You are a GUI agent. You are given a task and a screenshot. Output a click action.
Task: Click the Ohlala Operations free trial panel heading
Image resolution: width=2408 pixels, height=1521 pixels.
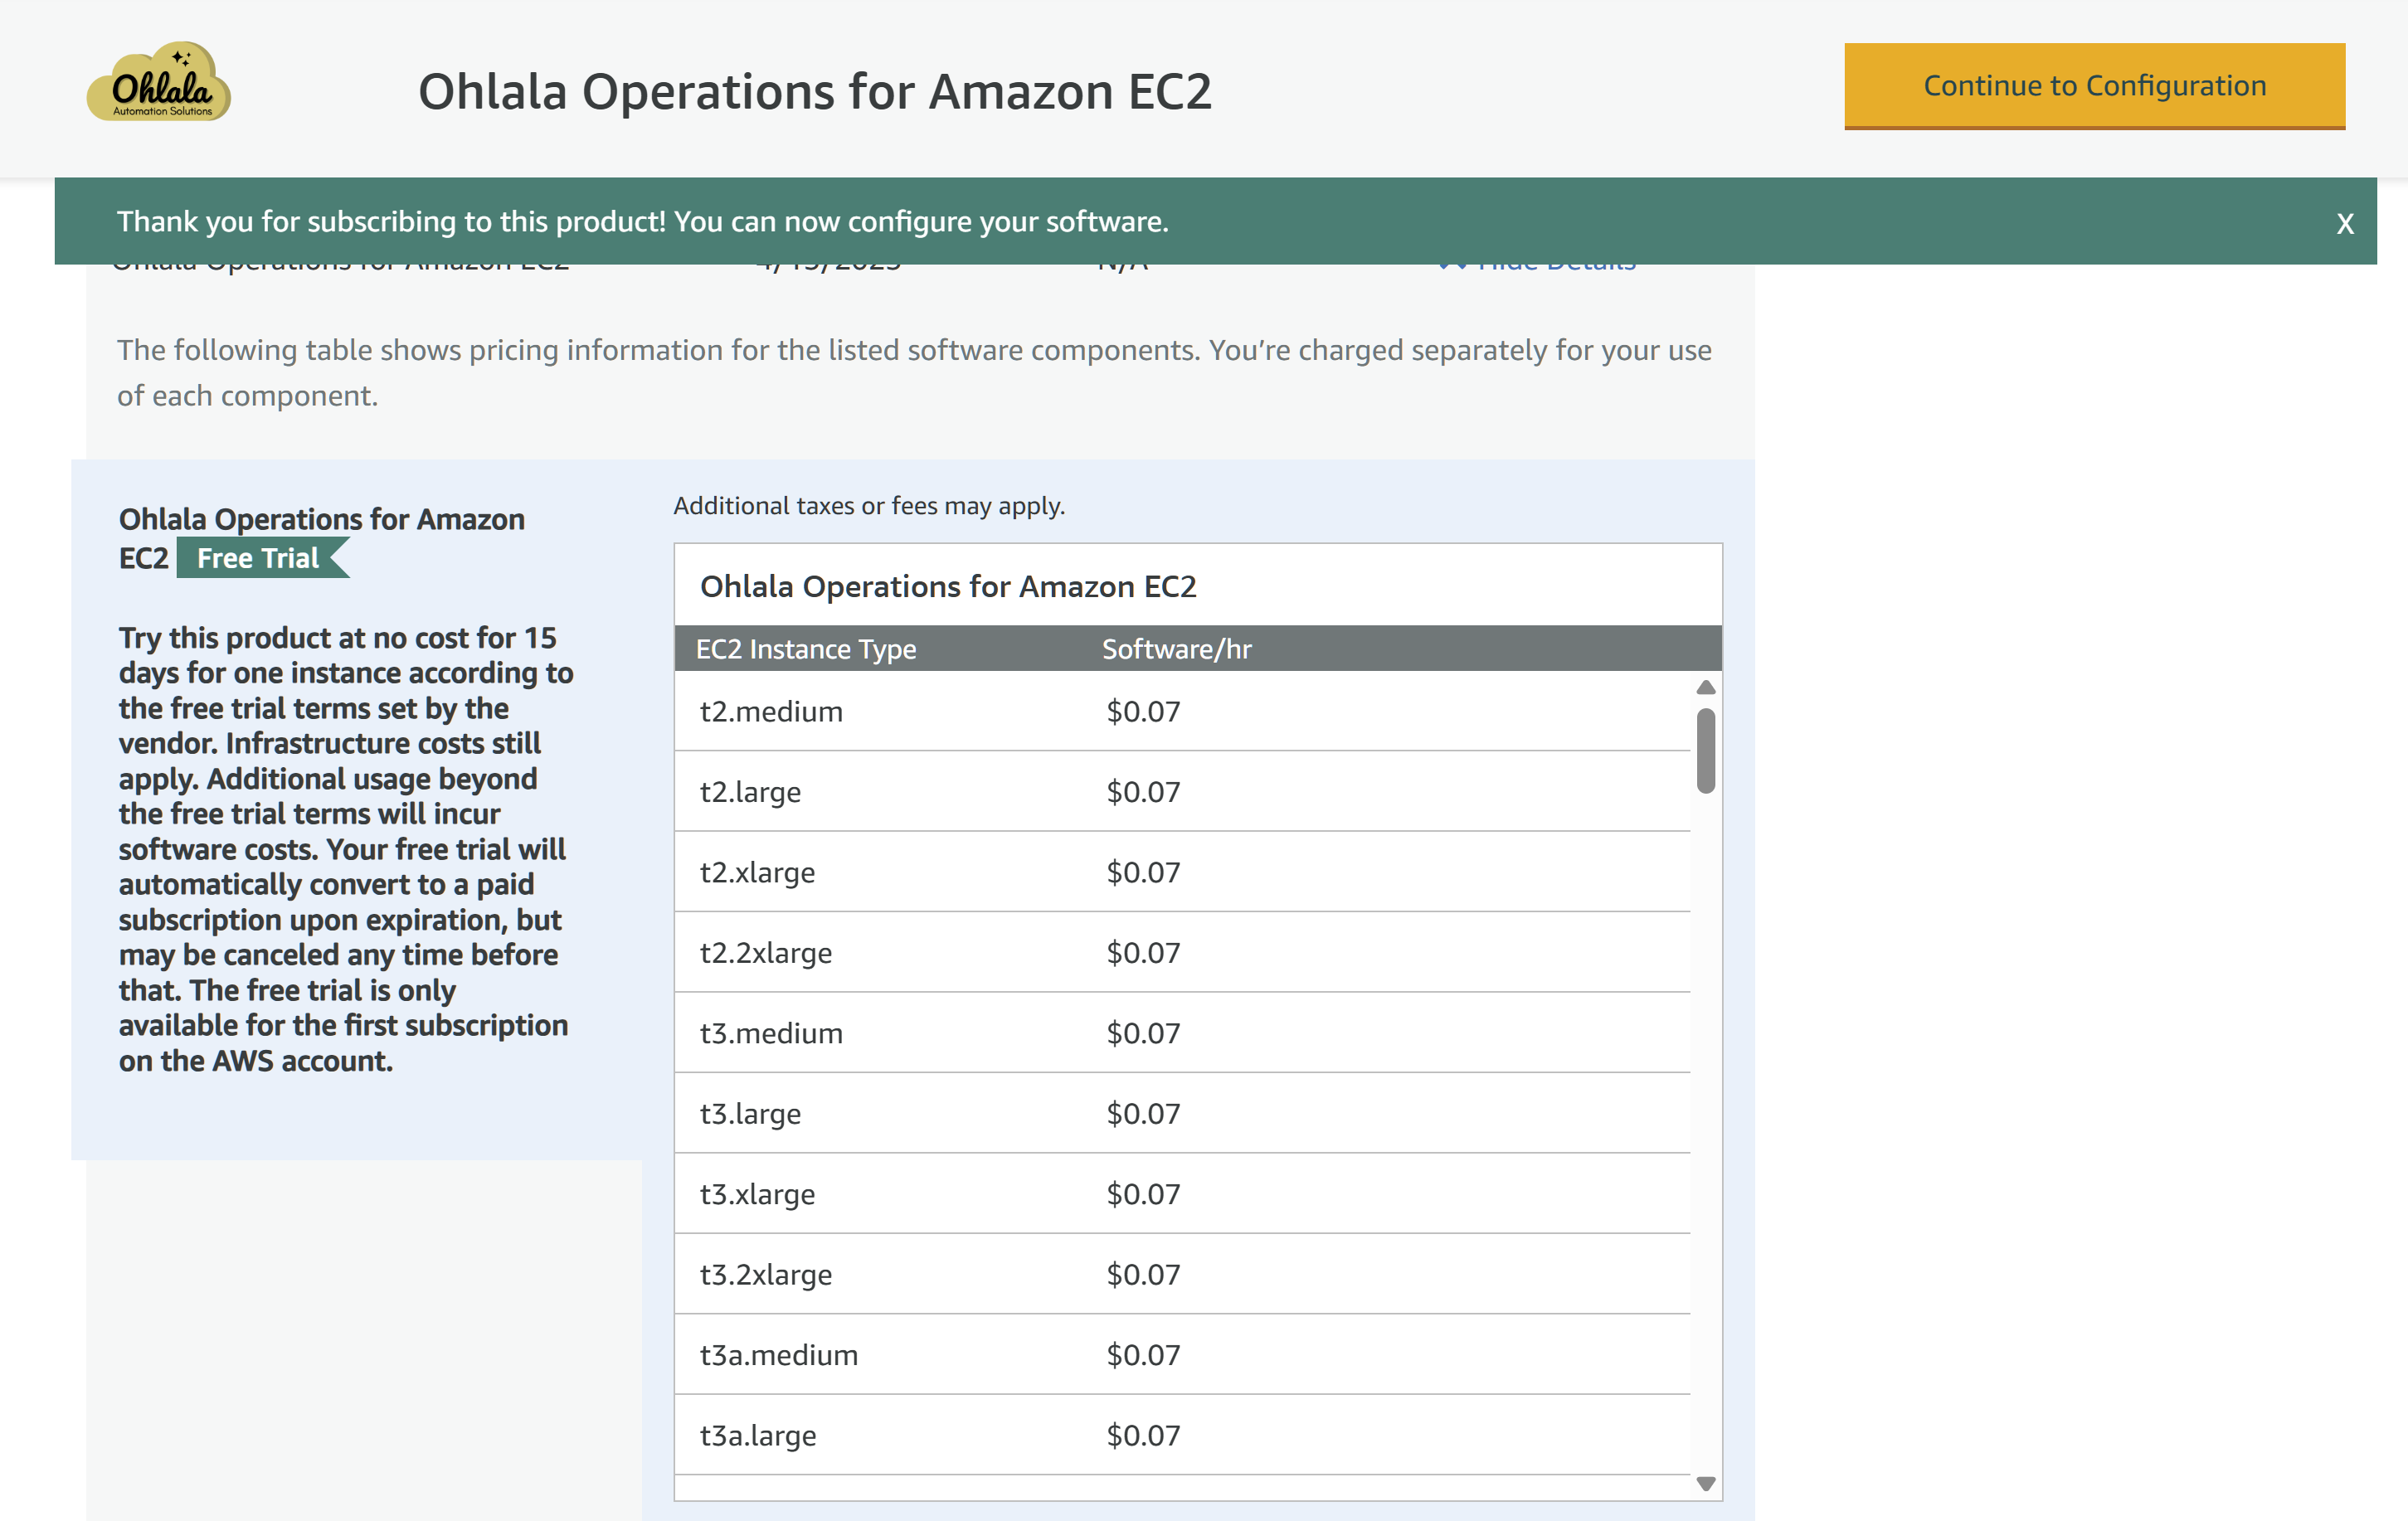(321, 538)
